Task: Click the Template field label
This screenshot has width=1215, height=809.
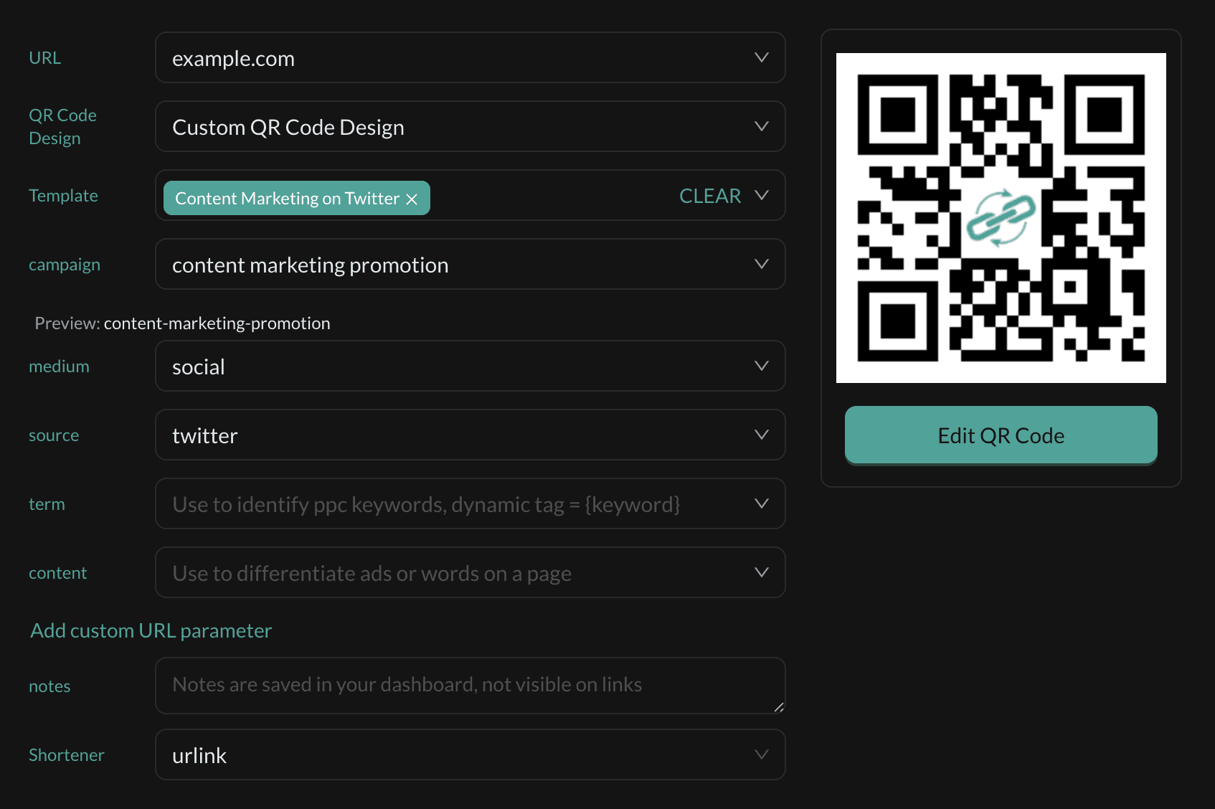Action: tap(63, 195)
